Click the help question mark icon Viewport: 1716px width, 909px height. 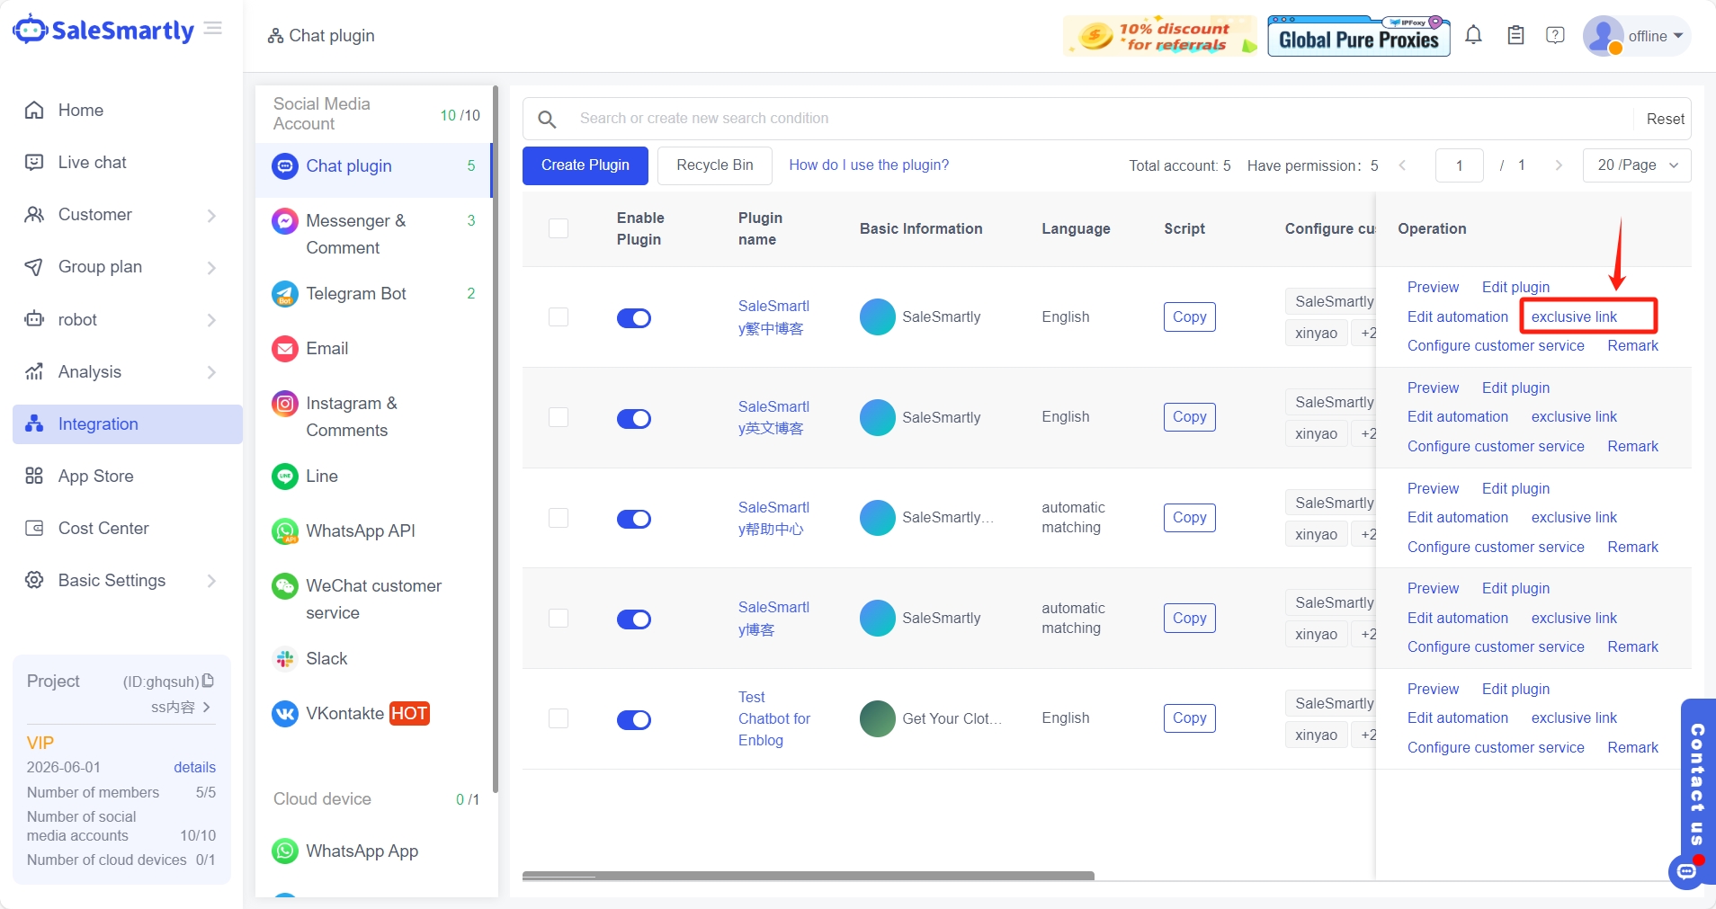1555,36
